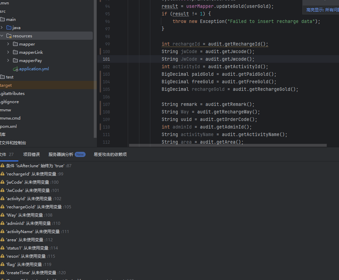The image size is (339, 280).
Task: Click the application.yml Spring config icon
Action: (x=15, y=69)
